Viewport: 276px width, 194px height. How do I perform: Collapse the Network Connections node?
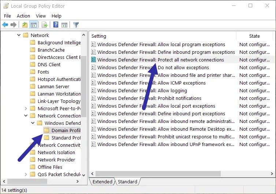tap(26, 116)
